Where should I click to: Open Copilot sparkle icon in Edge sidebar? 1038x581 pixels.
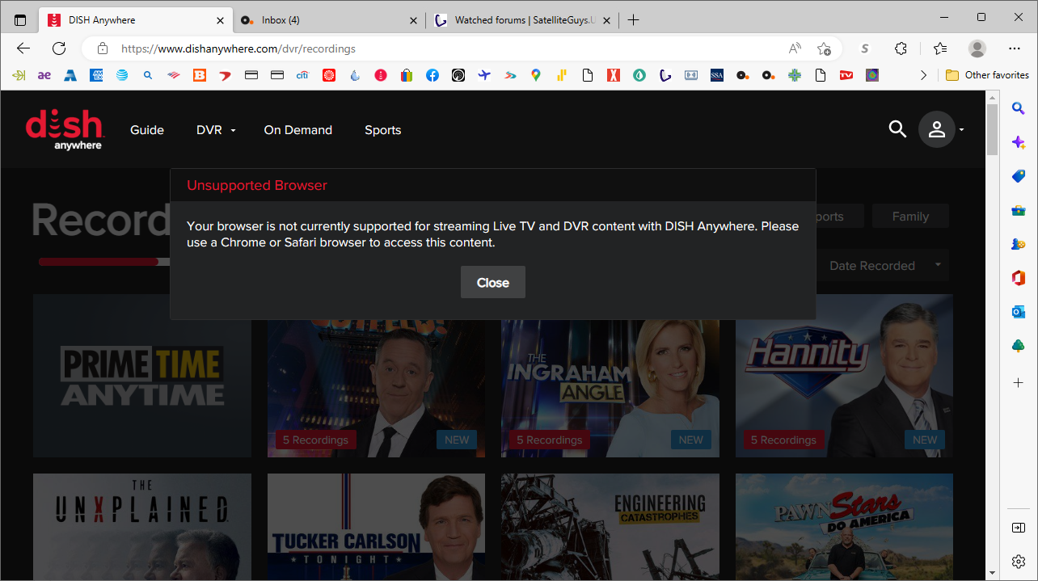tap(1019, 142)
